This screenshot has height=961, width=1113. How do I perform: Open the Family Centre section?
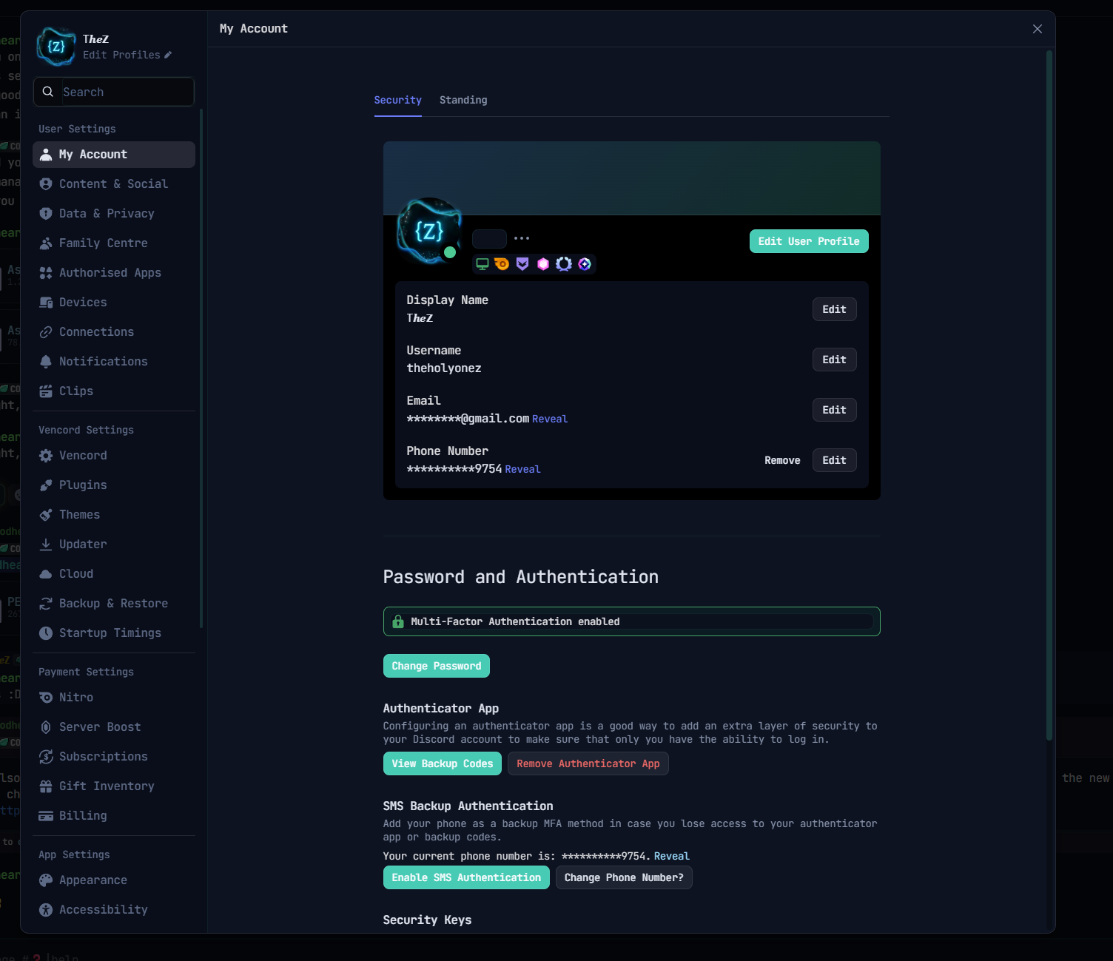coord(114,243)
